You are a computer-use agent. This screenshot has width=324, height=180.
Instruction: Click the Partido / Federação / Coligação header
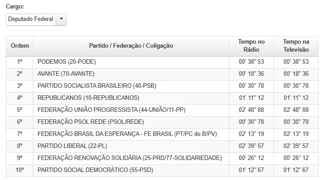click(131, 46)
